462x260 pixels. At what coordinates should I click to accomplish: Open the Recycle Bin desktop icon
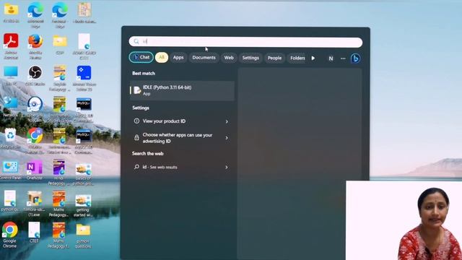tap(10, 139)
